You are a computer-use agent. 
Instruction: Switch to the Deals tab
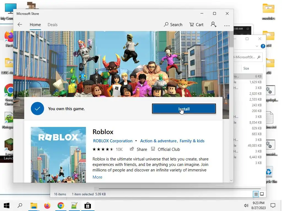(53, 24)
